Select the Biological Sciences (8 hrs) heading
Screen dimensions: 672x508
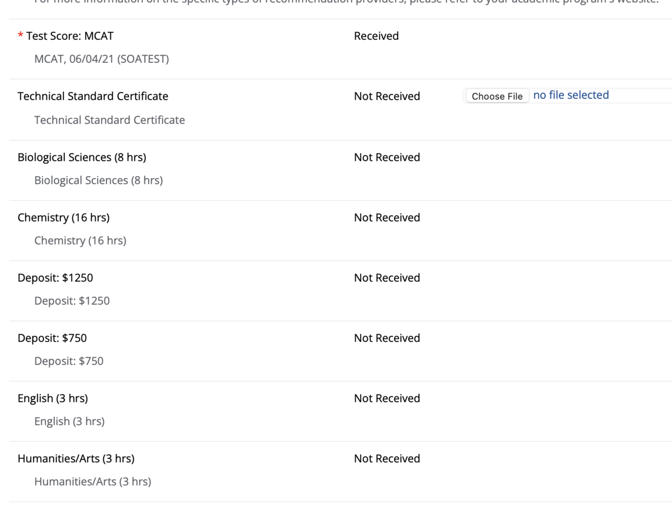pos(82,158)
